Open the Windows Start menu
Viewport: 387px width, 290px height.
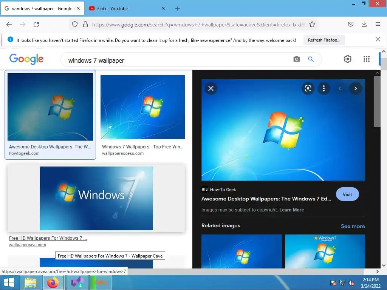[x=9, y=282]
